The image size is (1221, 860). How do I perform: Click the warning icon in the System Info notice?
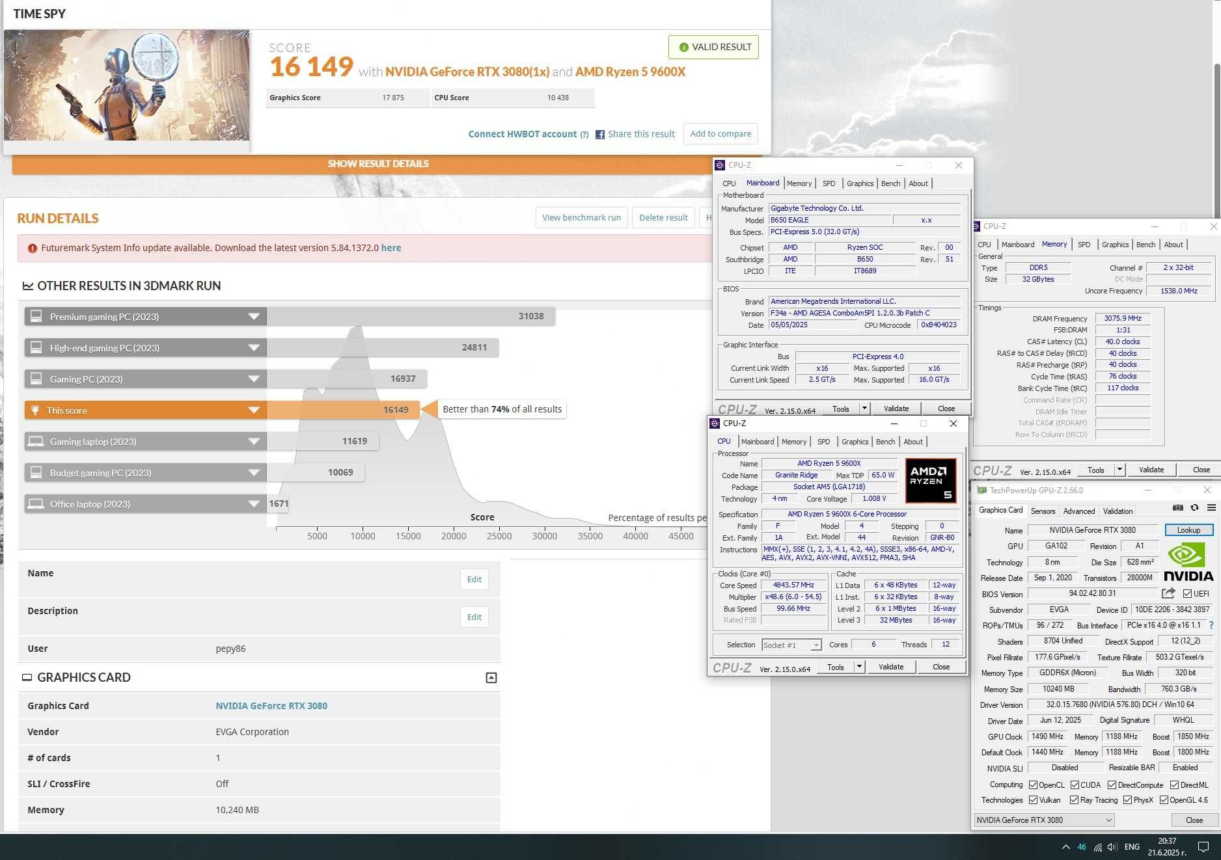[32, 249]
